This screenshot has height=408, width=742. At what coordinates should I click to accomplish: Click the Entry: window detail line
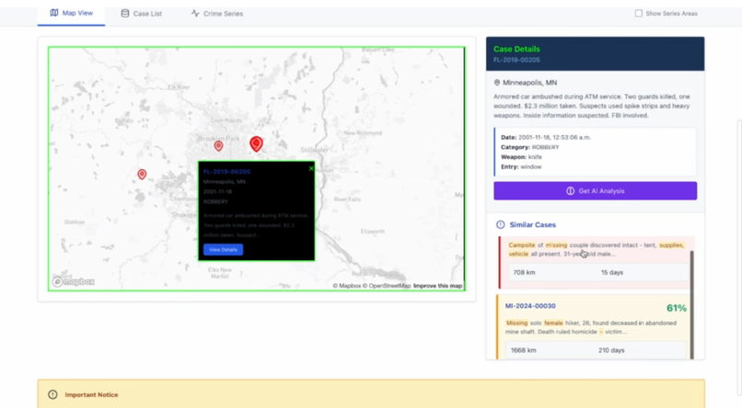tap(521, 166)
